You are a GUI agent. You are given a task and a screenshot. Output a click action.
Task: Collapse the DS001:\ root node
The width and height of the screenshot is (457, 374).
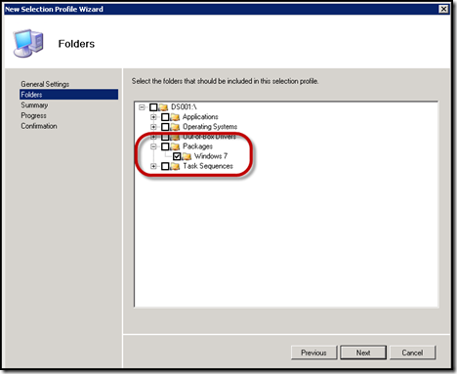(x=142, y=107)
